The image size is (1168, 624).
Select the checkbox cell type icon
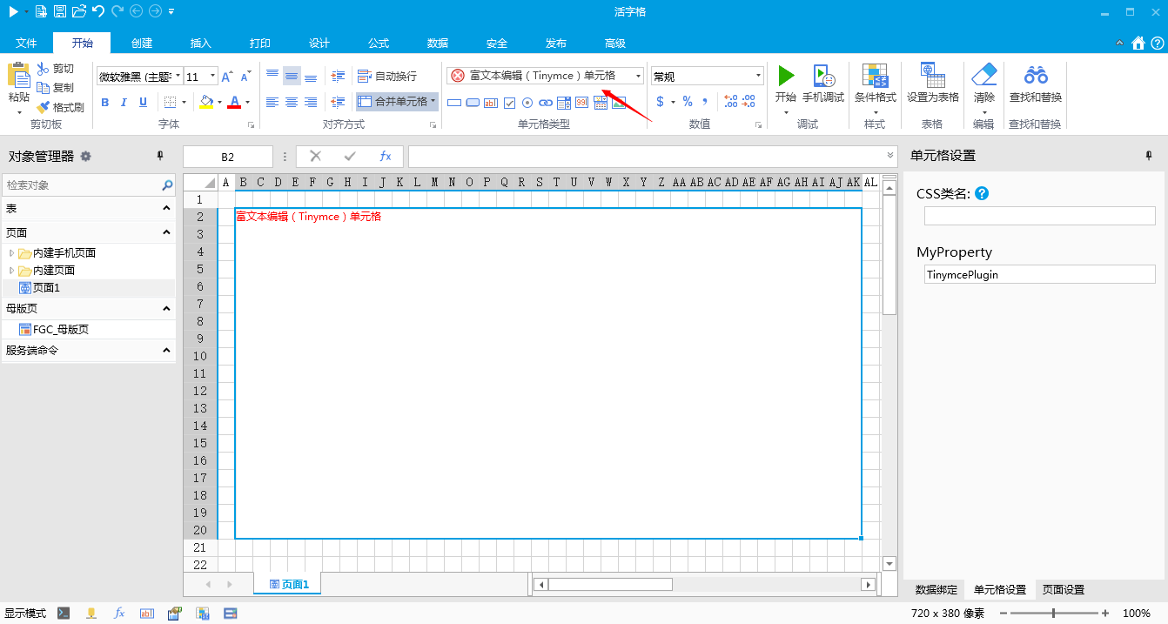coord(510,102)
